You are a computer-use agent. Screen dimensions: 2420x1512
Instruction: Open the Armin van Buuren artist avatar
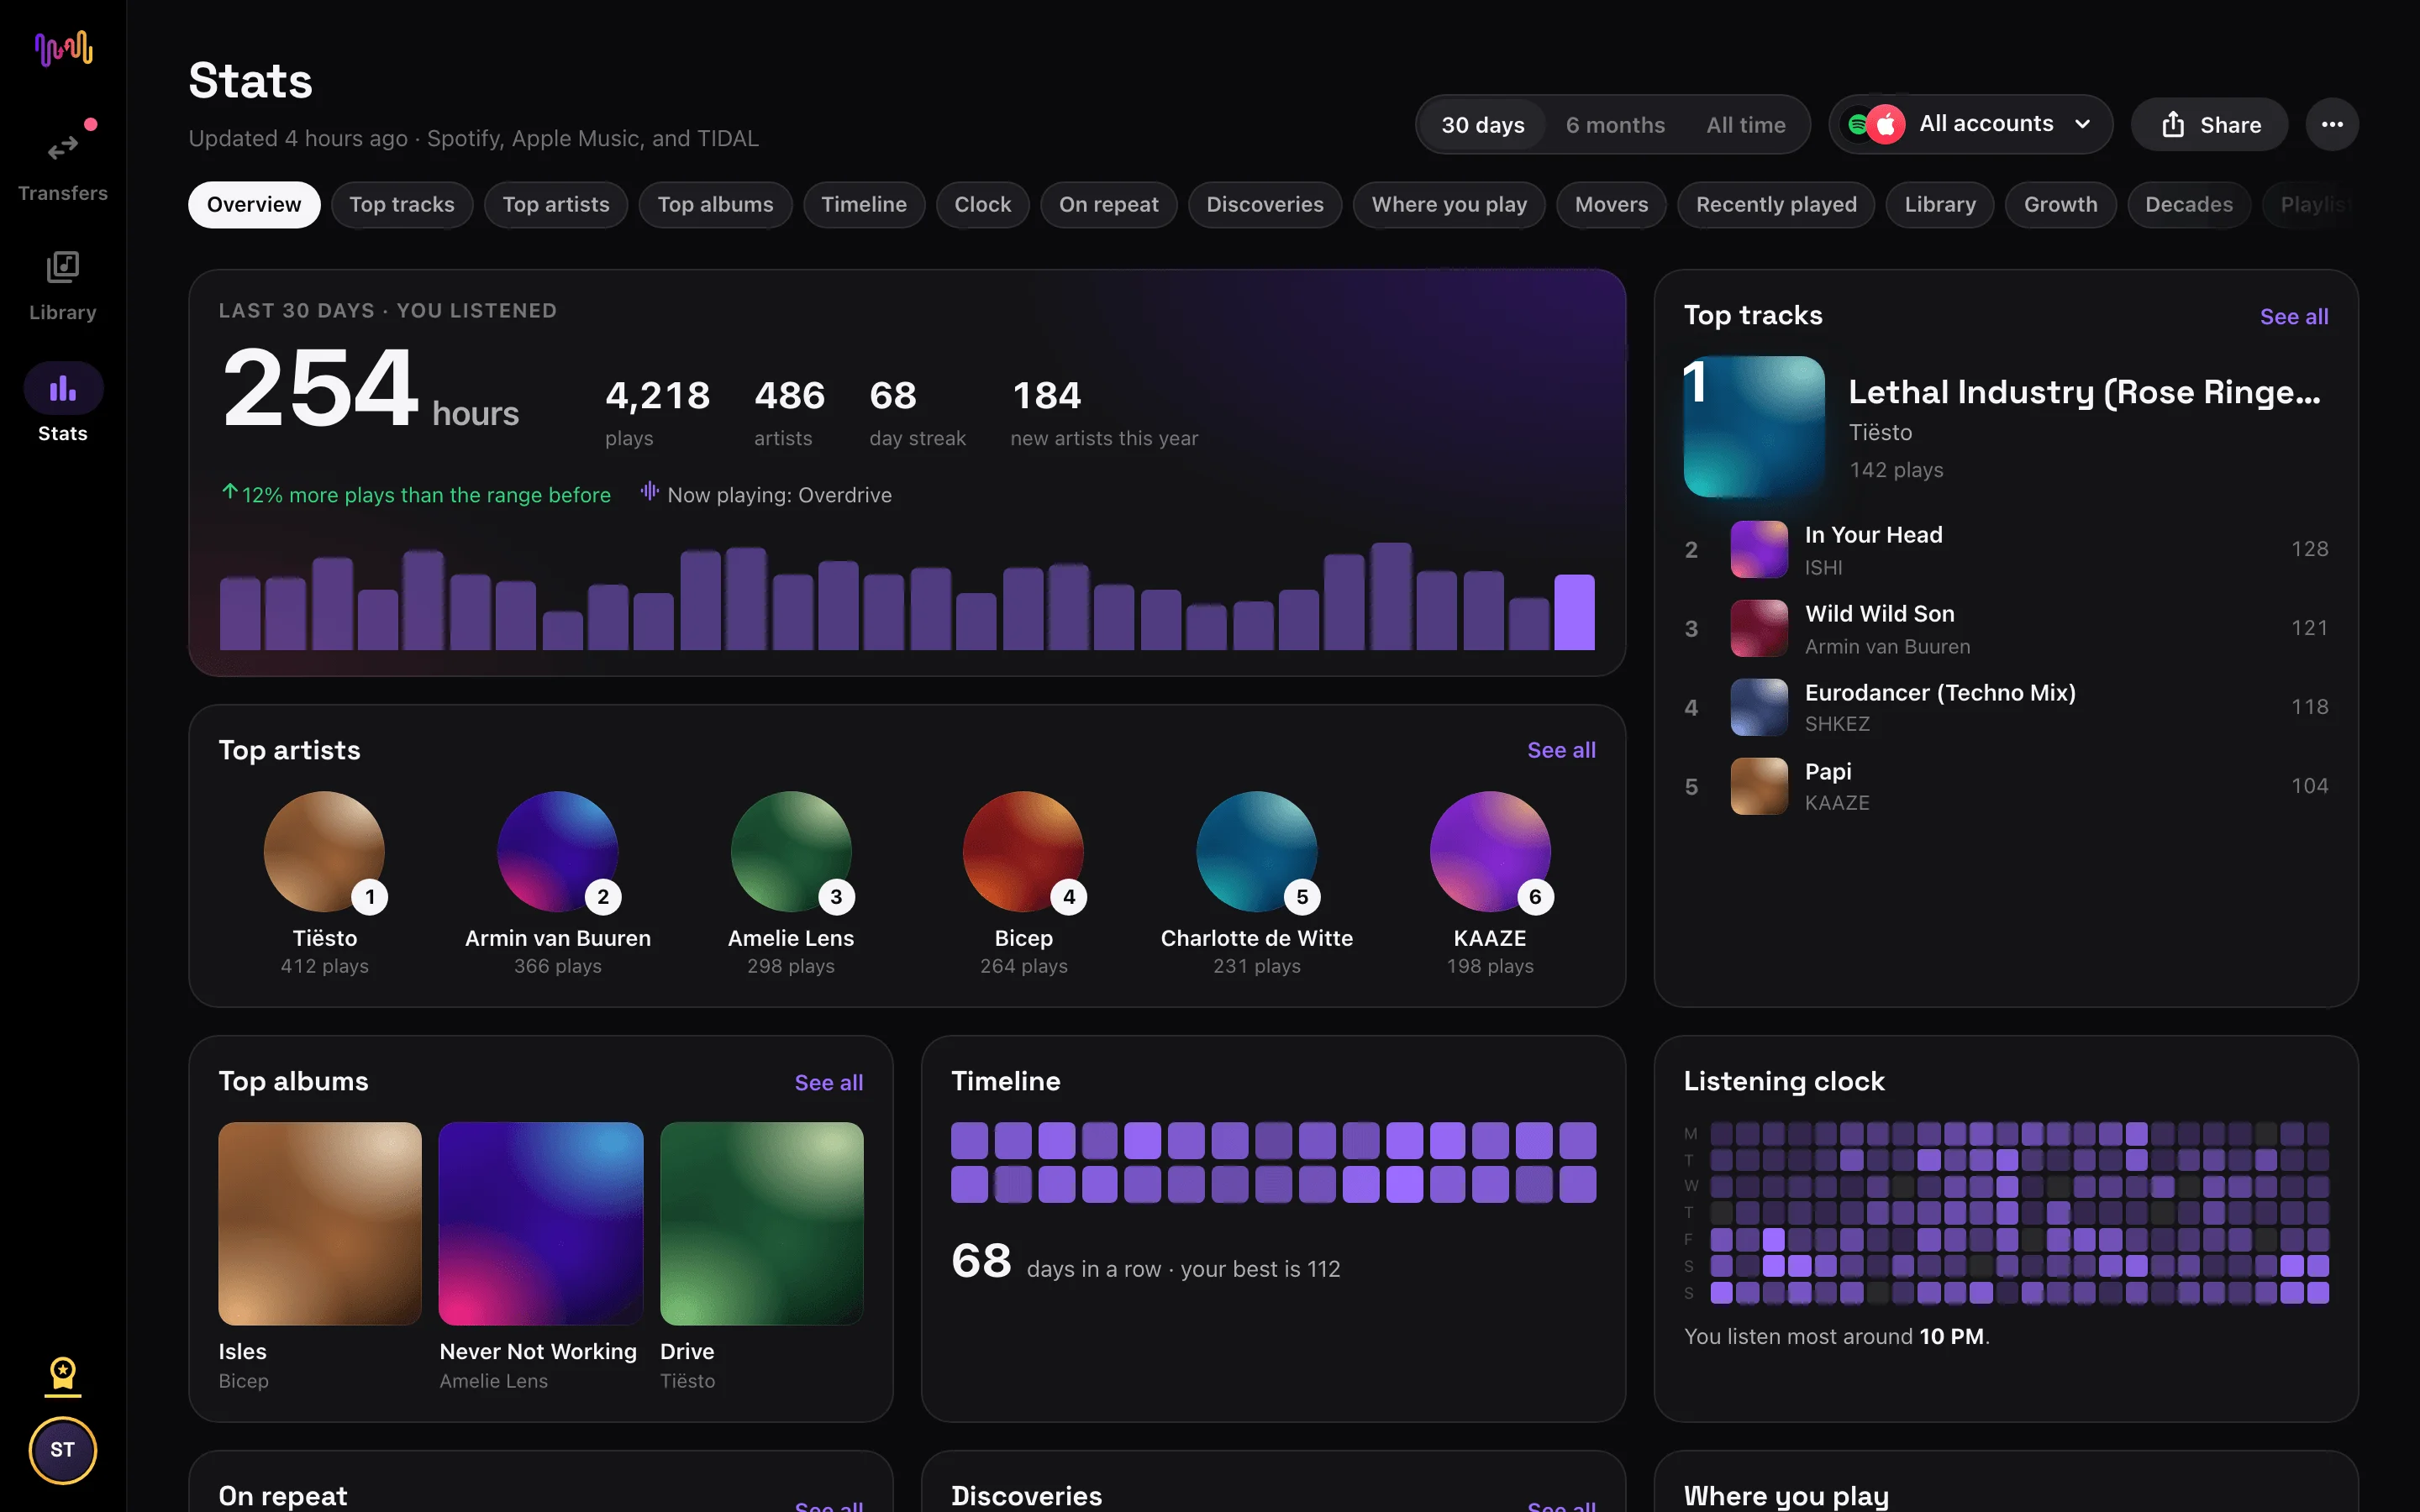coord(558,851)
